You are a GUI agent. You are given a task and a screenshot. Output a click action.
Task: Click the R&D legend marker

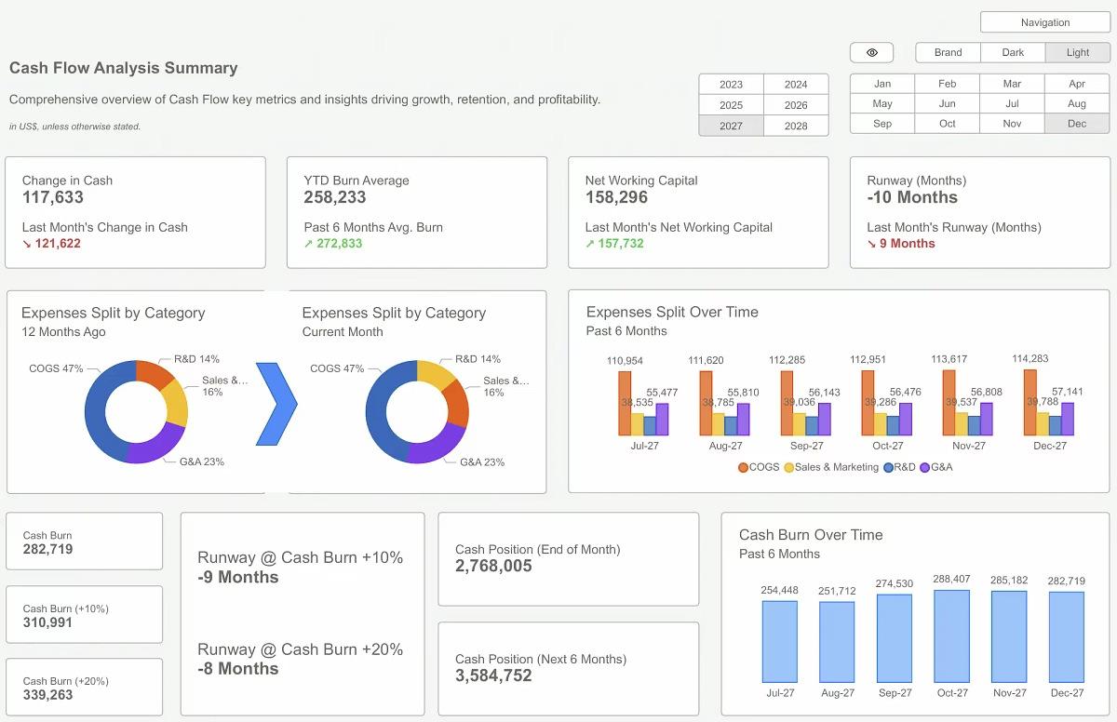click(x=888, y=467)
